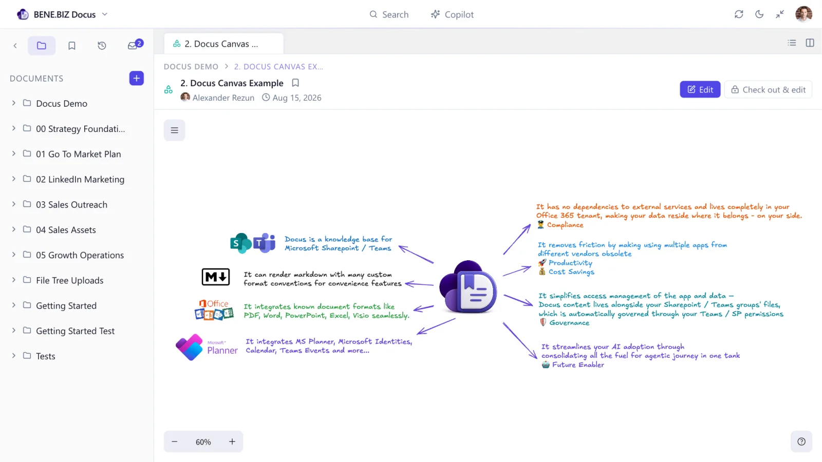The height and width of the screenshot is (462, 822).
Task: Open the History sidebar tab
Action: 102,46
